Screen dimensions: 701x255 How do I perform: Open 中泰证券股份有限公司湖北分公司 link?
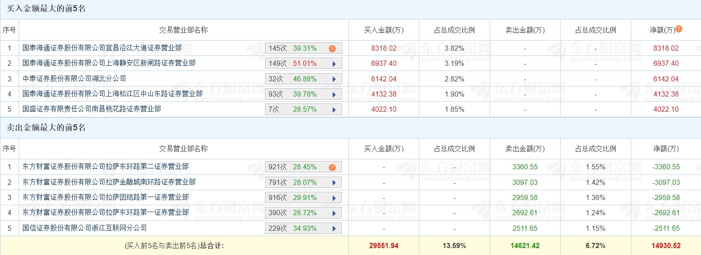point(75,79)
